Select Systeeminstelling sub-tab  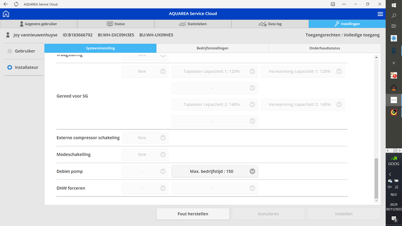[100, 48]
